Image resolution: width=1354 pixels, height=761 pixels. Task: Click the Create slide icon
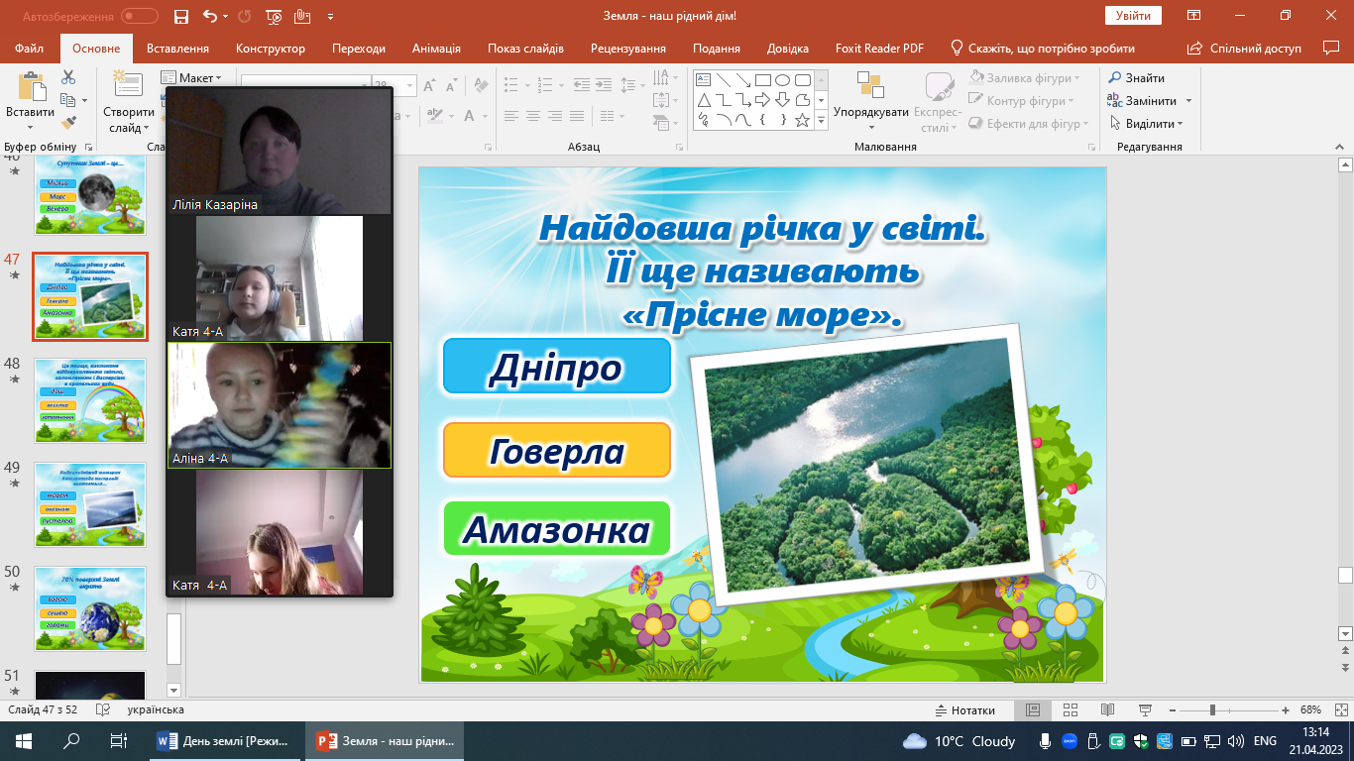point(128,85)
